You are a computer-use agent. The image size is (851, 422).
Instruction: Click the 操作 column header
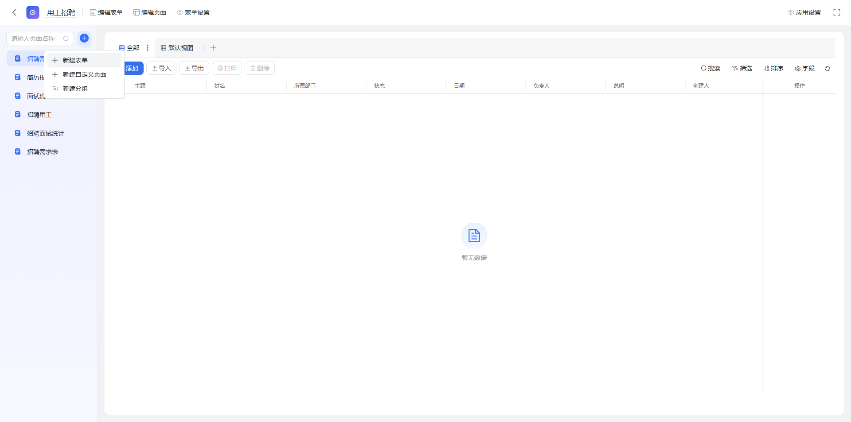click(800, 86)
